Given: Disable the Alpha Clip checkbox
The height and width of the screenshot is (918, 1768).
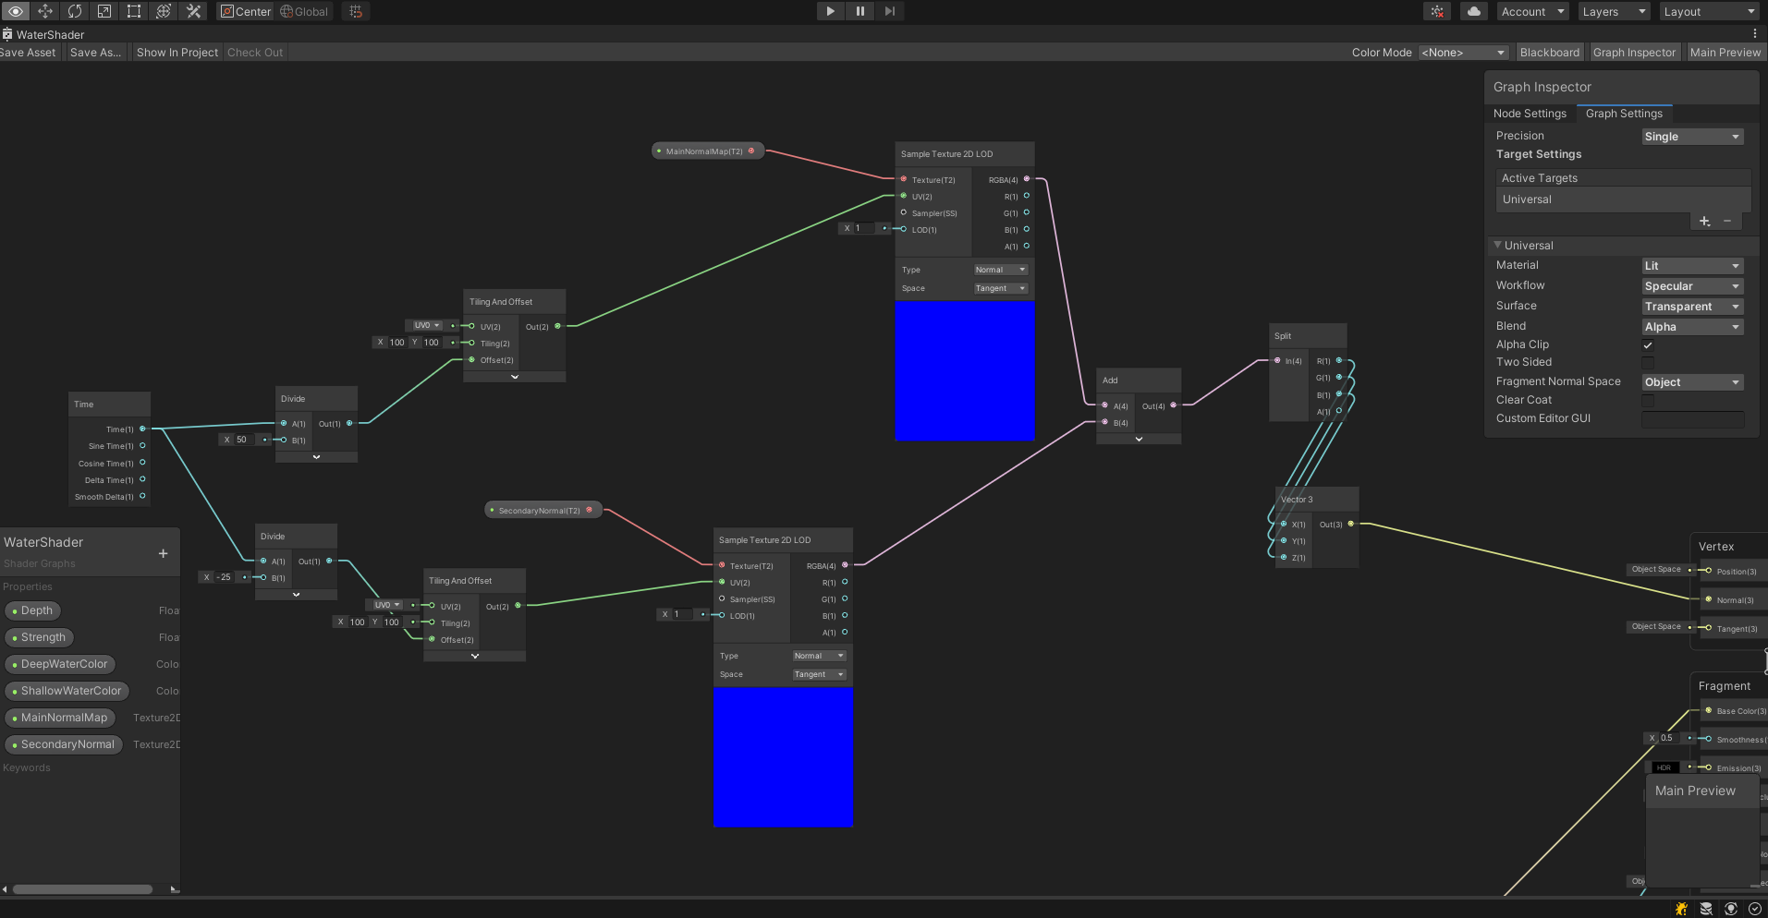Looking at the screenshot, I should (1648, 344).
